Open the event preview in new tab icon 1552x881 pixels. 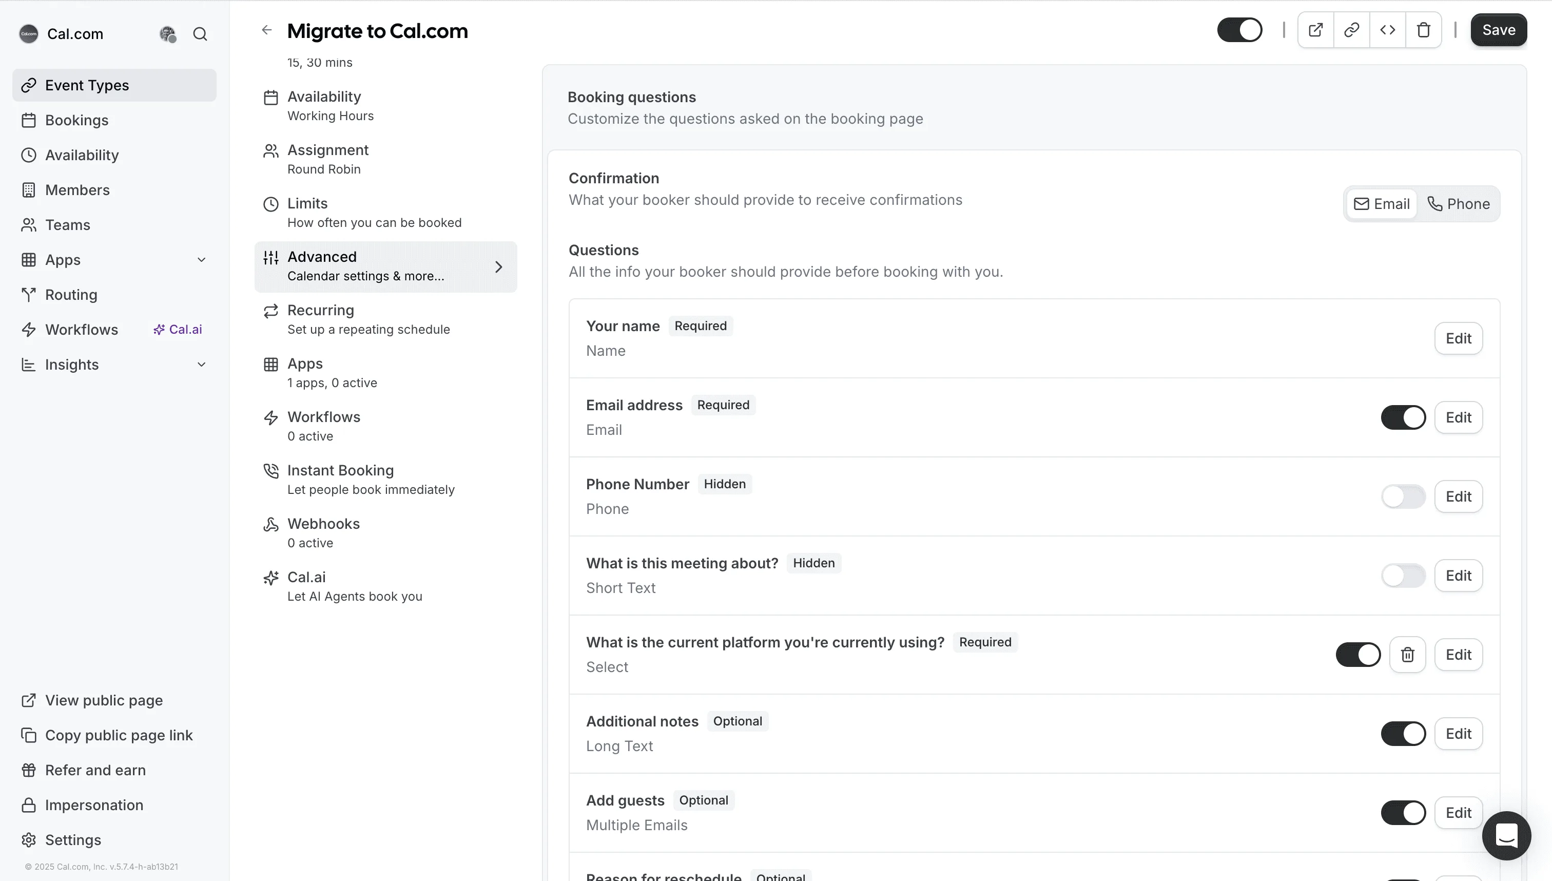[1315, 30]
